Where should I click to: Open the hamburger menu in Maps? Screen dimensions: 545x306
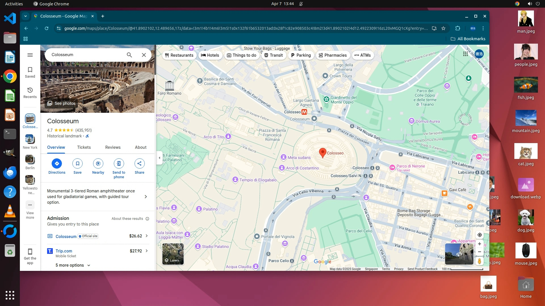[x=30, y=55]
